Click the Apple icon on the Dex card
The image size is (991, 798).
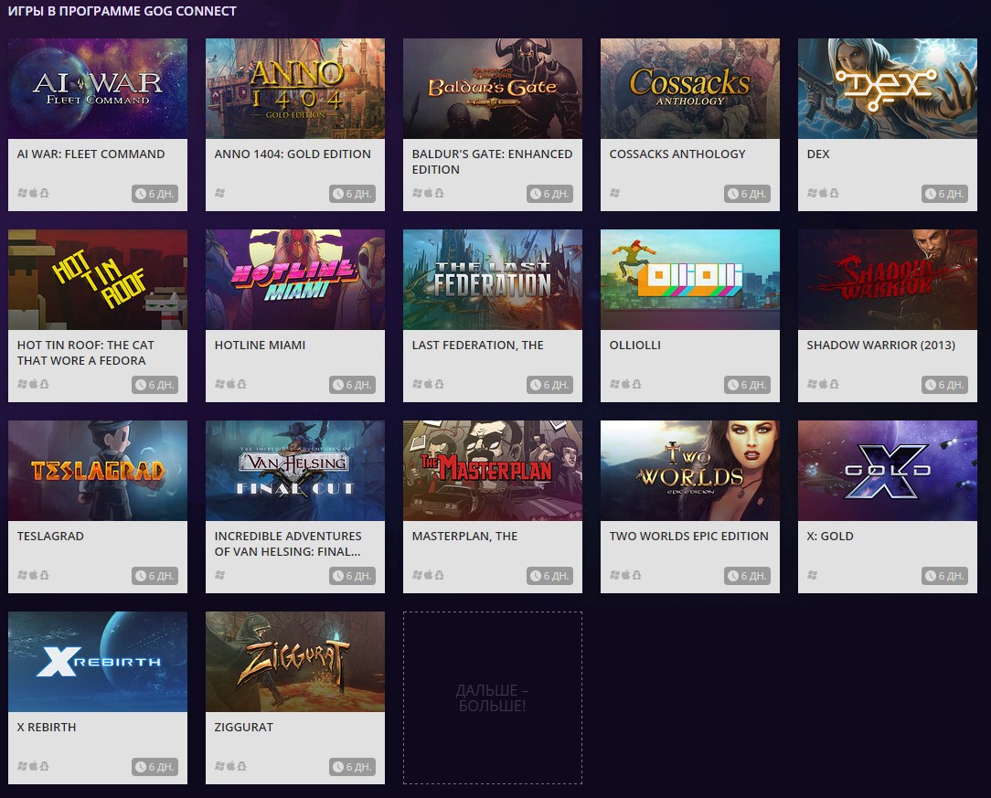(x=824, y=193)
